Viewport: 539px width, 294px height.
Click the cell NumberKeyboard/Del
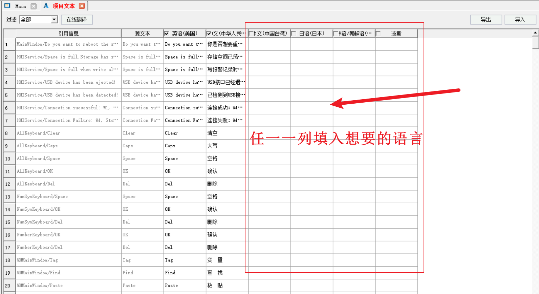click(68, 248)
